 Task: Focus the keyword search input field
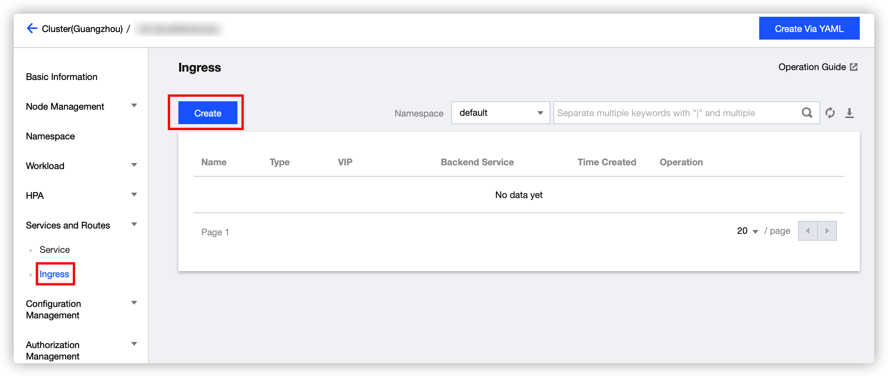676,113
